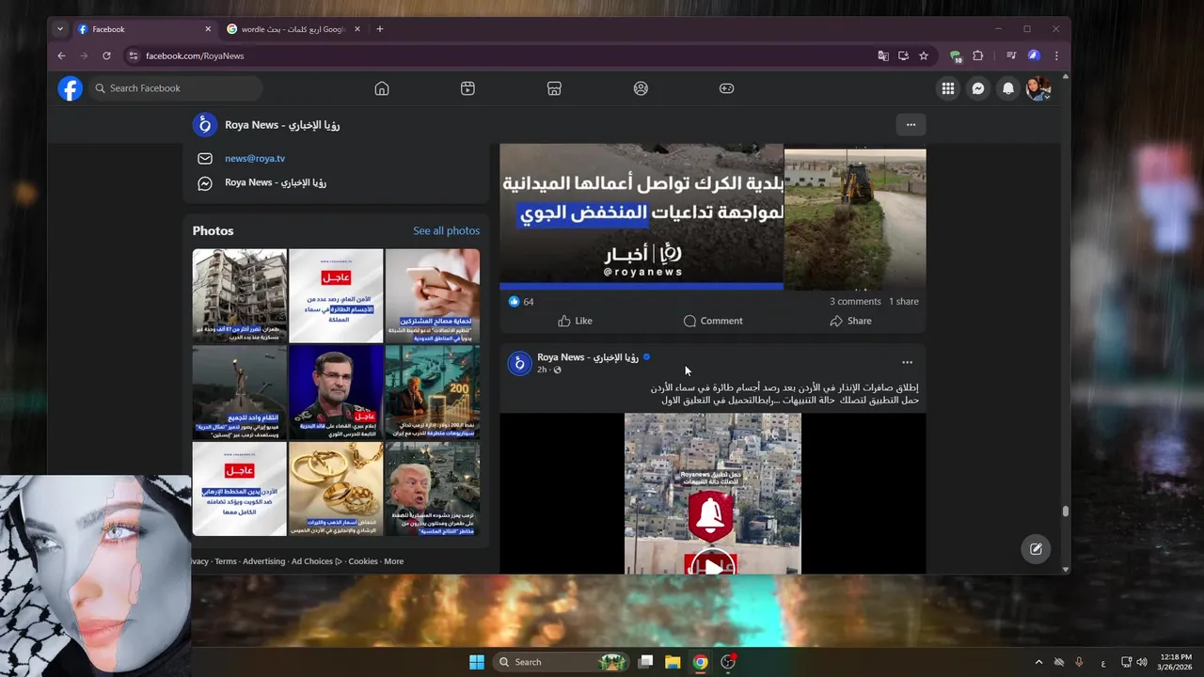Viewport: 1204px width, 677px height.
Task: Open Advertising footer link
Action: point(263,561)
